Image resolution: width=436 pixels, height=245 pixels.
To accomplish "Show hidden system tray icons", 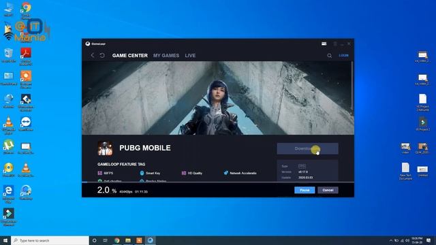I will click(391, 240).
